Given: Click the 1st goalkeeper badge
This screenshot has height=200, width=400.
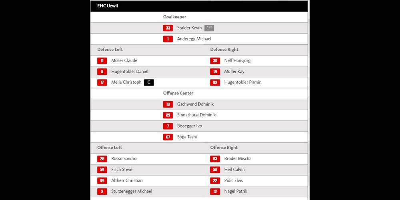Looking at the screenshot, I should [209, 28].
